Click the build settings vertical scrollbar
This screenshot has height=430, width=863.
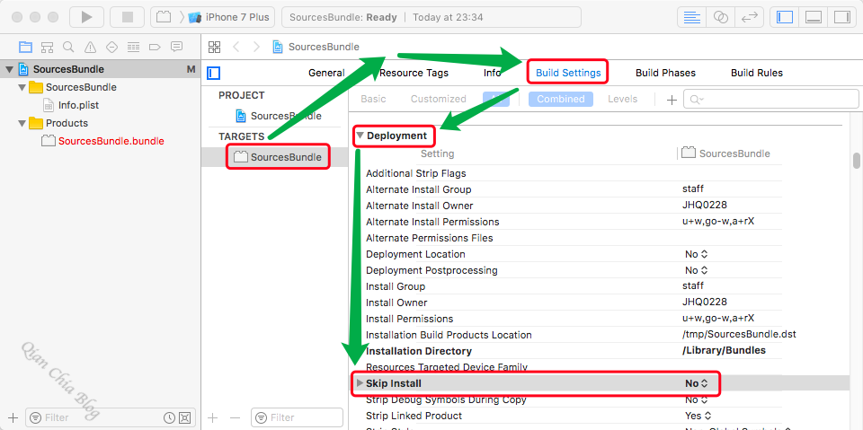coord(856,162)
